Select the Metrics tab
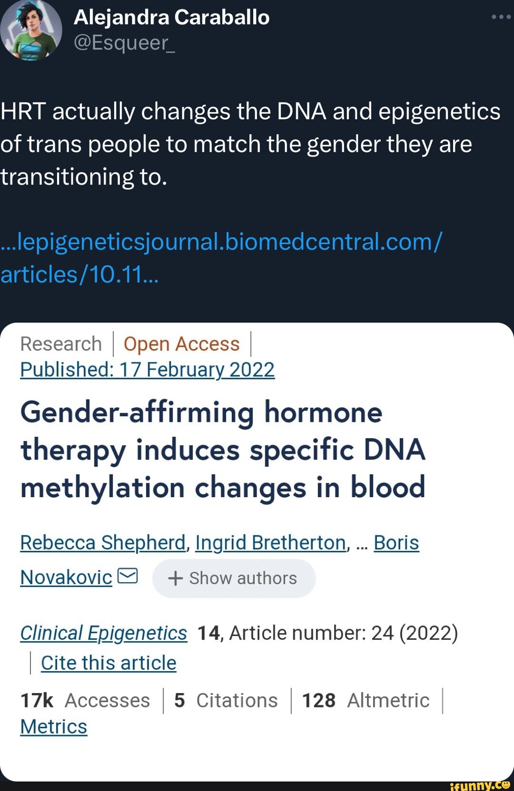The image size is (514, 791). (x=53, y=726)
